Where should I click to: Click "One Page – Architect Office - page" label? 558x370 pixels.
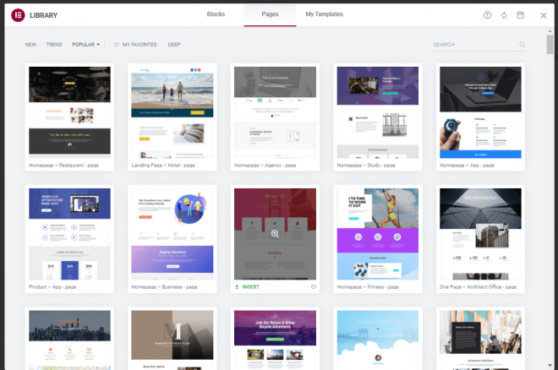click(x=478, y=287)
